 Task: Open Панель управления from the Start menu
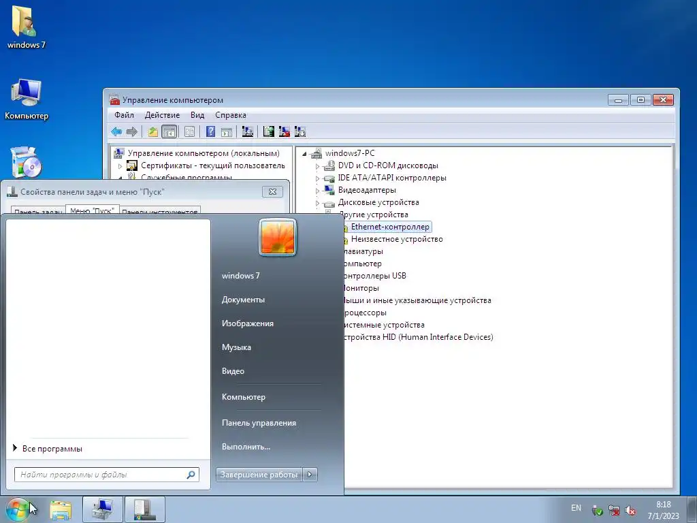coord(259,423)
